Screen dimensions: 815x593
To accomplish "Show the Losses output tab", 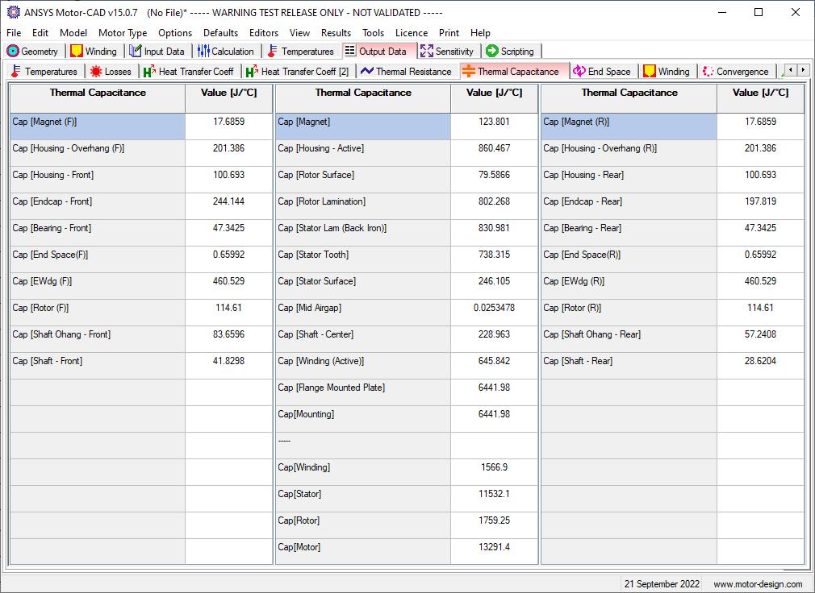I will coord(111,72).
